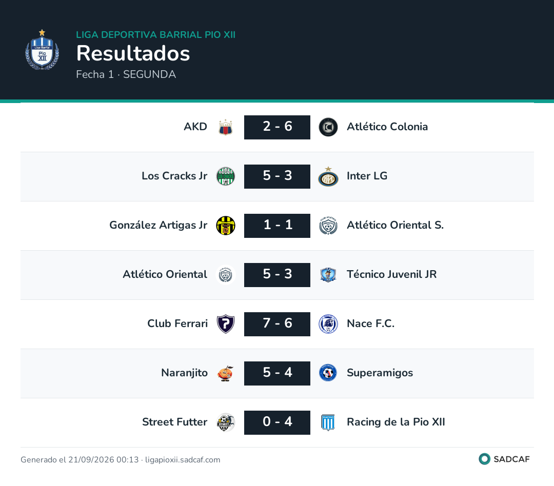The width and height of the screenshot is (554, 486).
Task: Click the Superamigos round blue badge
Action: (x=328, y=373)
